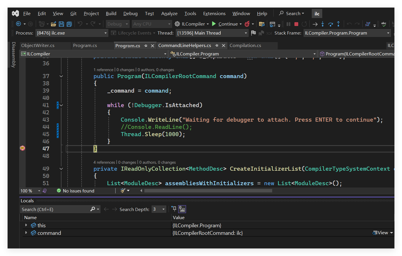Close the active Program.cs tab
The width and height of the screenshot is (402, 256).
click(x=152, y=46)
